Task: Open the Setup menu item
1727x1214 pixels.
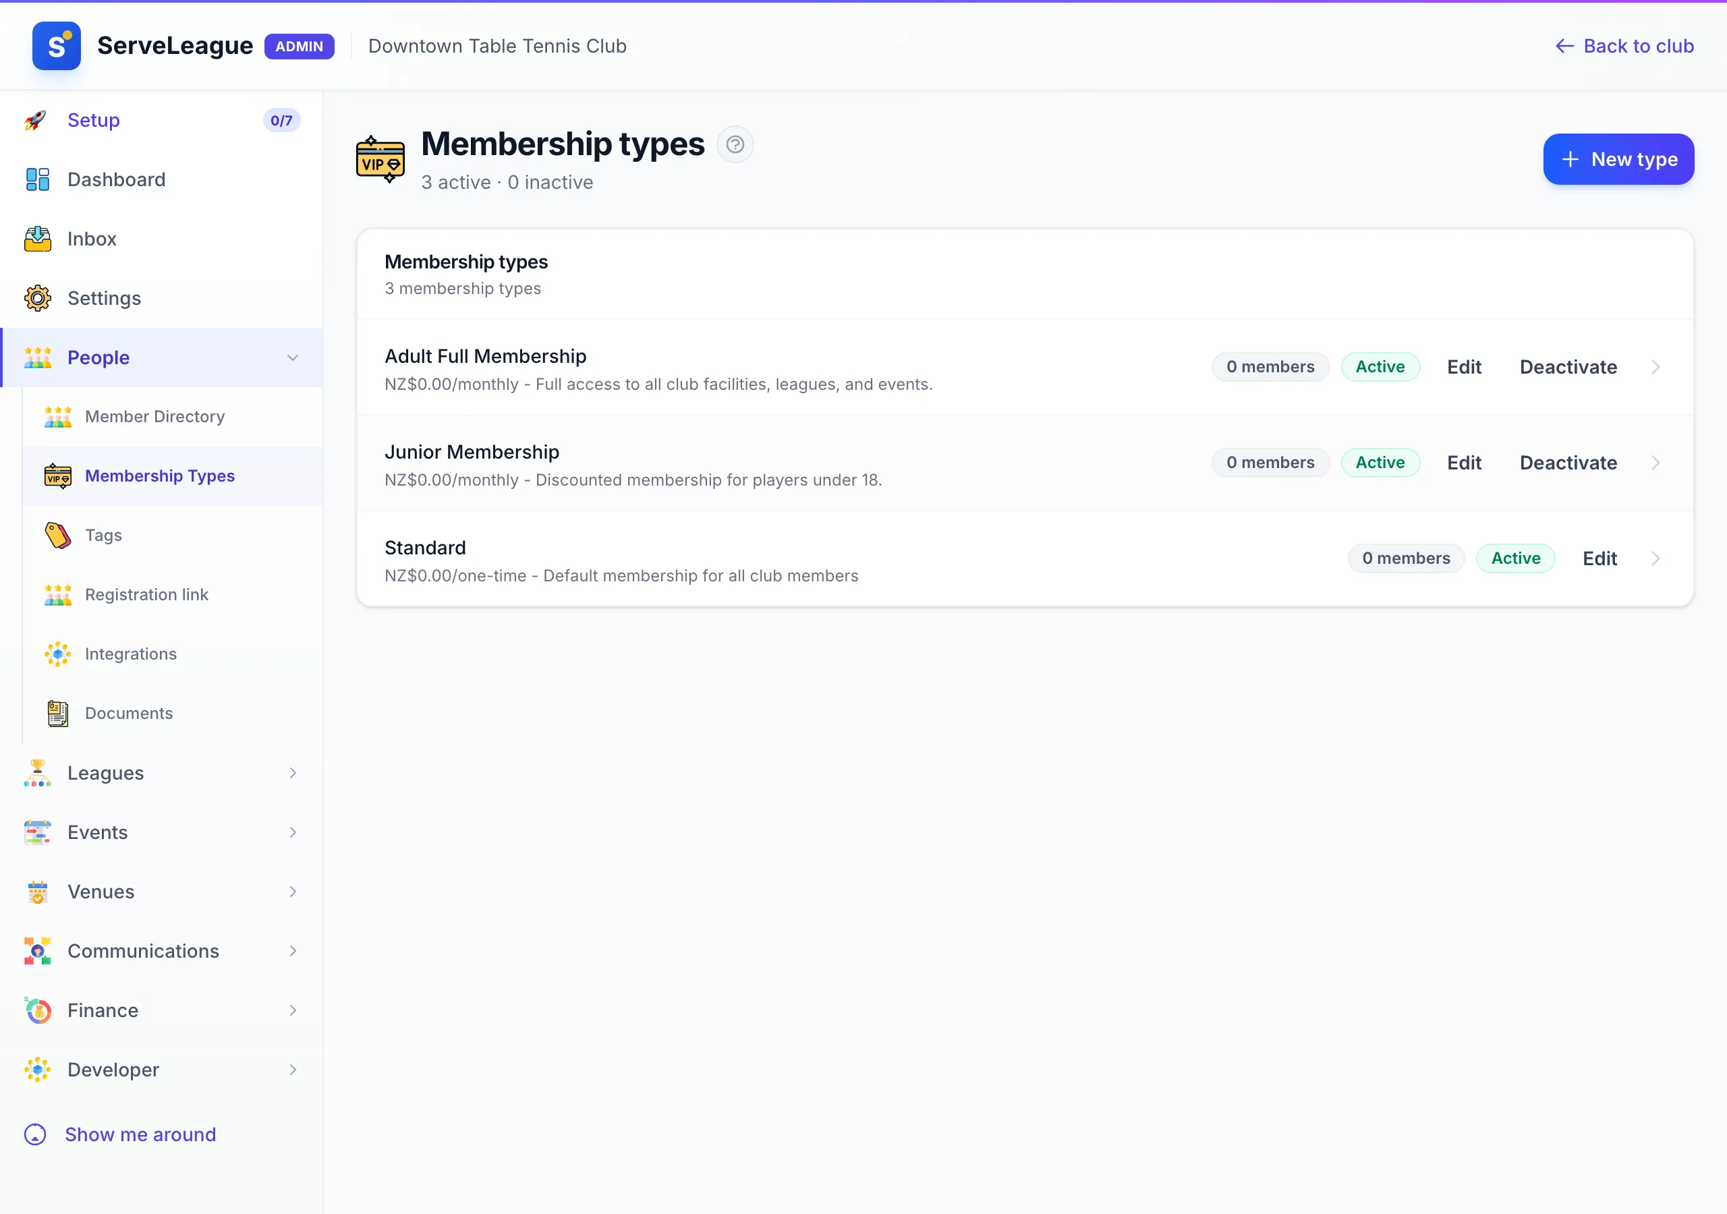Action: (162, 120)
